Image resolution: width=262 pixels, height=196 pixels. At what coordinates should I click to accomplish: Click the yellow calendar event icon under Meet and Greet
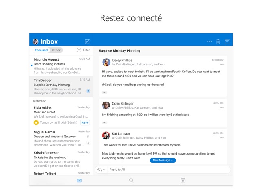tap(36, 123)
